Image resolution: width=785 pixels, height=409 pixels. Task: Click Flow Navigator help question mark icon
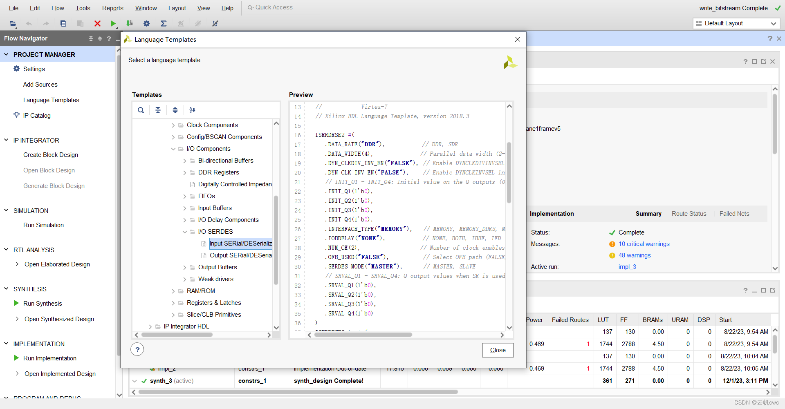coord(109,38)
